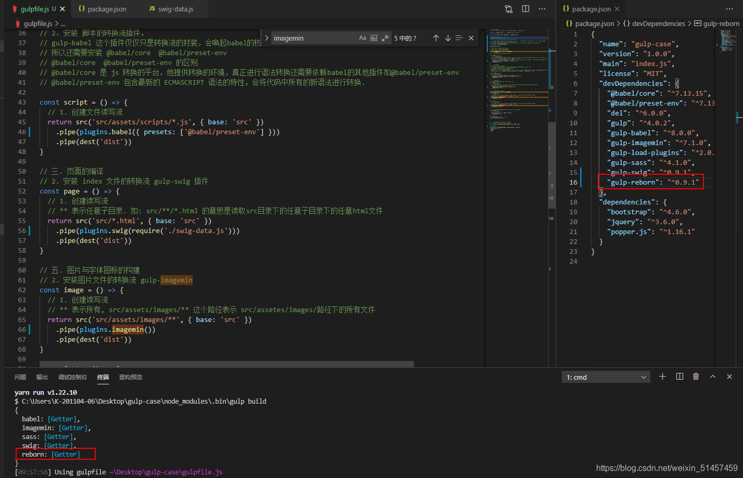Click the left editor minimap

click(x=518, y=198)
